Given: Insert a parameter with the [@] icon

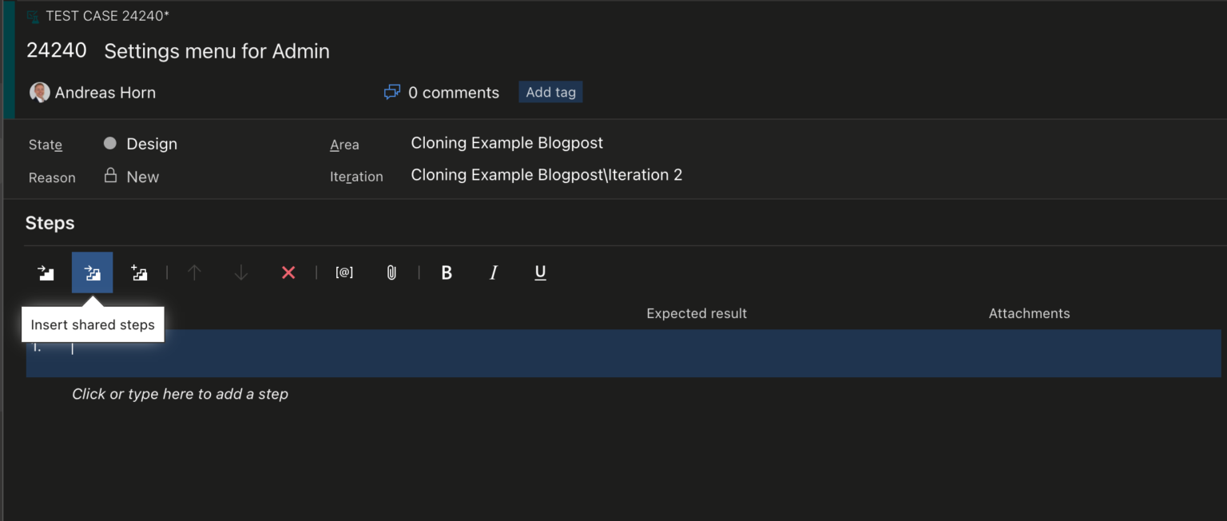Looking at the screenshot, I should pos(344,273).
